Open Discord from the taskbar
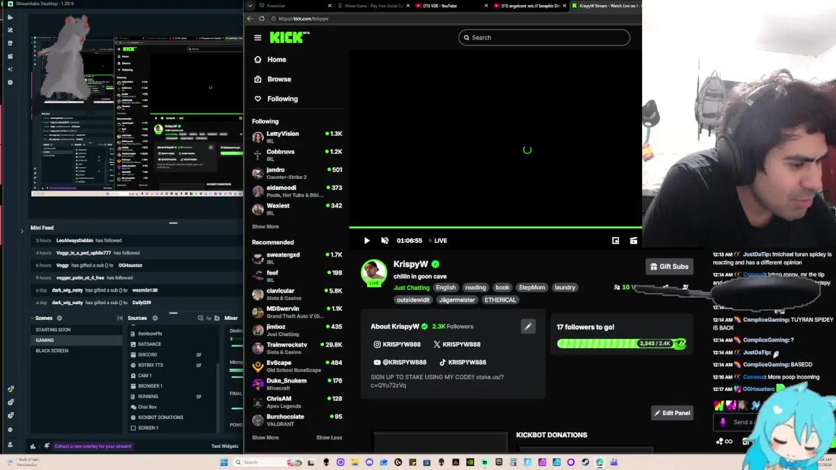Viewport: 836px width, 470px height. click(369, 462)
